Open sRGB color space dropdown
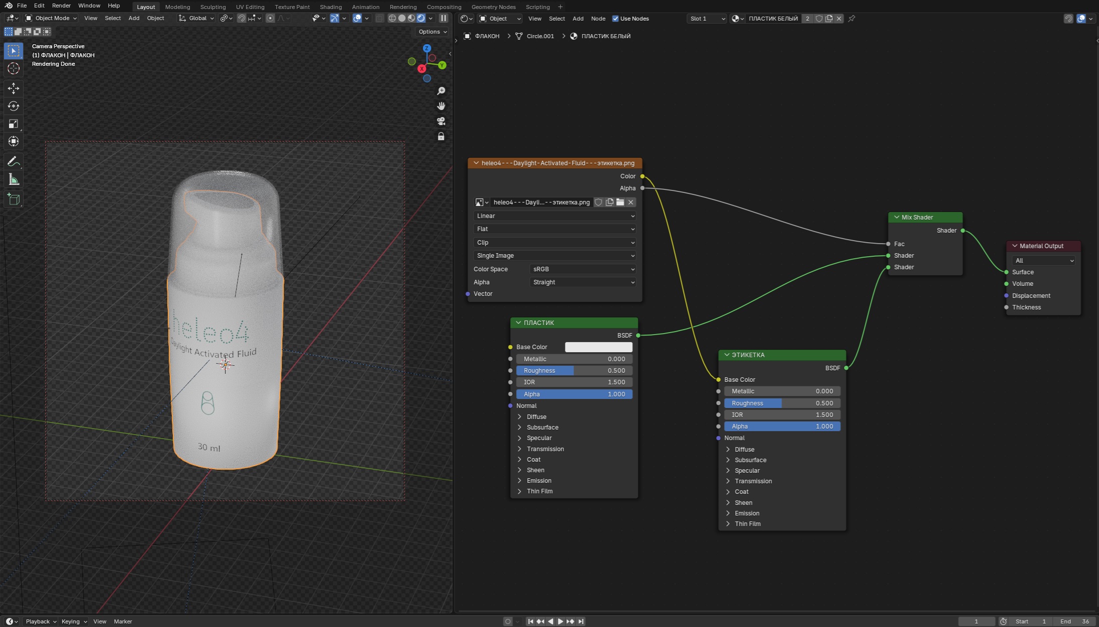Image resolution: width=1099 pixels, height=627 pixels. point(583,269)
